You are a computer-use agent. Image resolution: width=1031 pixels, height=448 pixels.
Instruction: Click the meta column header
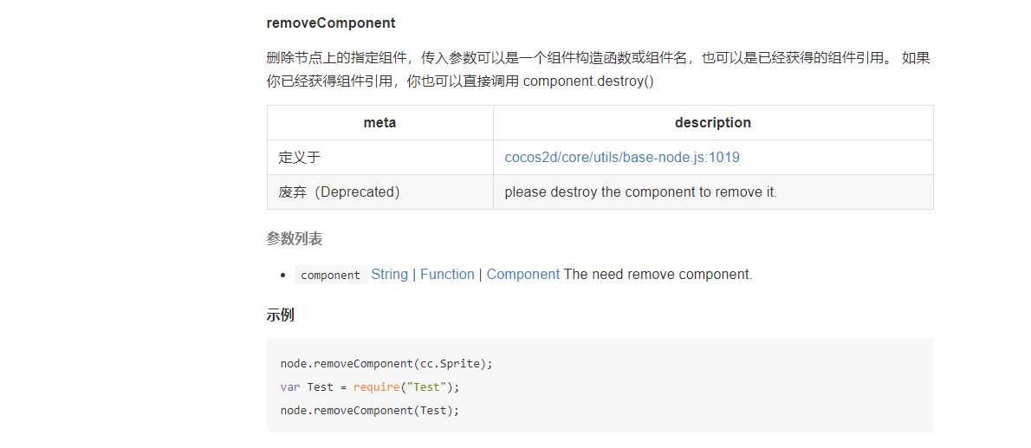[x=379, y=123]
